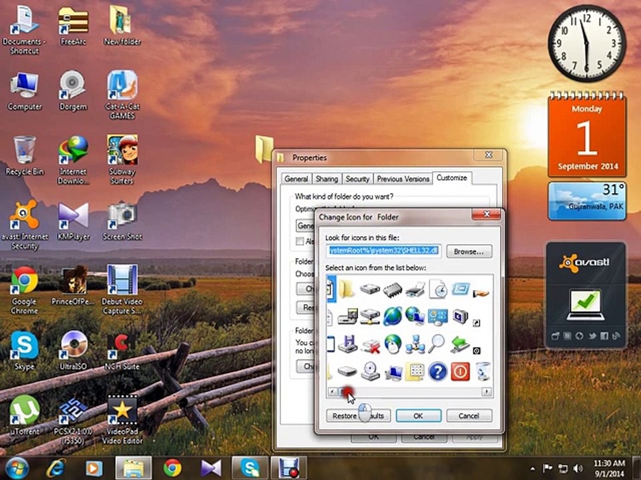641x480 pixels.
Task: Select the KMPlayer desktop shortcut
Action: click(73, 221)
